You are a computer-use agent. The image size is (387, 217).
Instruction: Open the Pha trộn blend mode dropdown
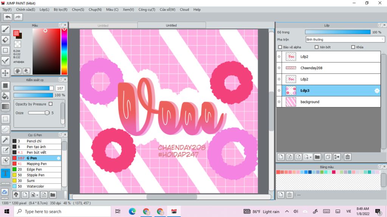pos(345,39)
